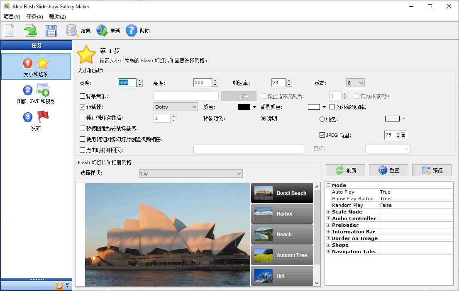Click the 刷新 refresh button
459x291 pixels.
tap(346, 170)
